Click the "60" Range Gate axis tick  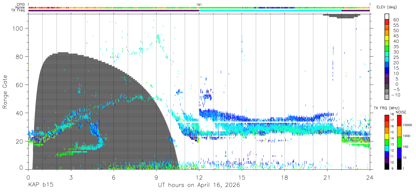coord(20,85)
